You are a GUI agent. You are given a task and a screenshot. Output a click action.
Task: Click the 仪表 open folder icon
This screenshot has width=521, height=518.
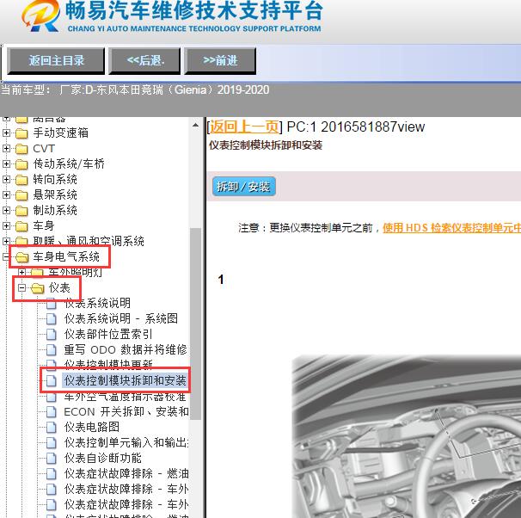38,288
